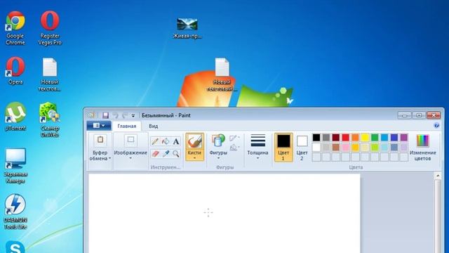Select the DAEMON Tools Lite desktop icon

(15, 212)
